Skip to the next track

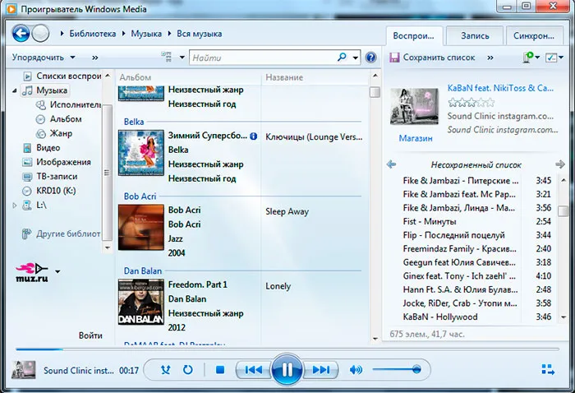(320, 369)
